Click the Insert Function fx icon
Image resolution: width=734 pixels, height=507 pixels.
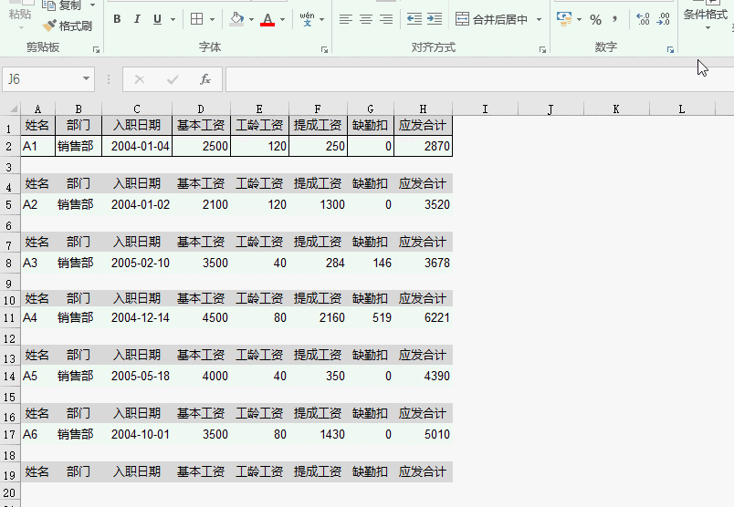[205, 79]
